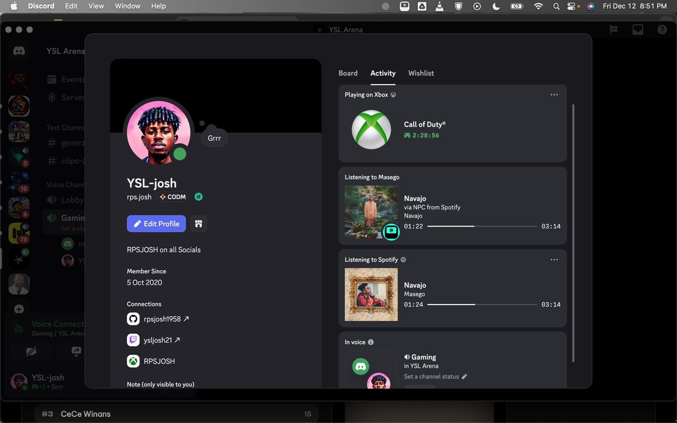The height and width of the screenshot is (423, 677).
Task: Toggle Do Not Disturb moon icon
Action: pyautogui.click(x=496, y=6)
